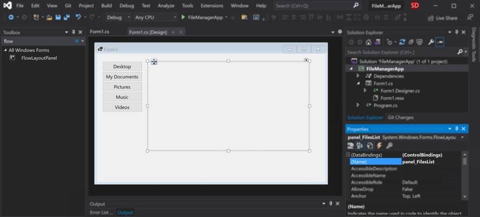Toggle auto-hide pin on Output panel
Screen dimensions: 480x217
tap(330, 204)
